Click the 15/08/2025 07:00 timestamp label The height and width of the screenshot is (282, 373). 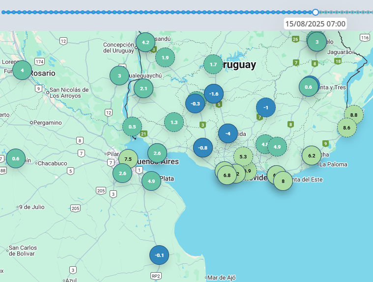click(x=316, y=24)
